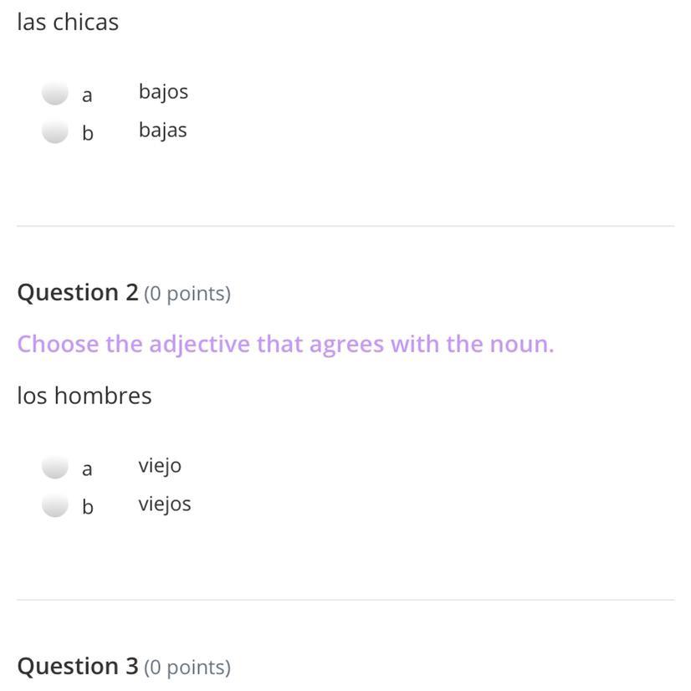Click "(0 points)" next to Question 3
The height and width of the screenshot is (691, 691).
click(x=187, y=667)
